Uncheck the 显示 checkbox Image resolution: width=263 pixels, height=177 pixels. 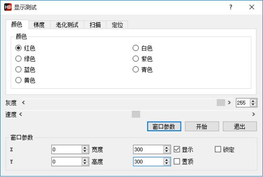point(177,149)
